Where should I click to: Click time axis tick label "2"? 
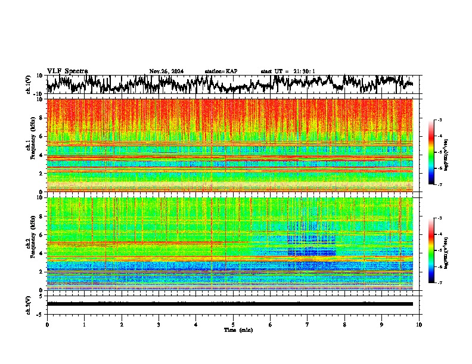click(x=122, y=325)
